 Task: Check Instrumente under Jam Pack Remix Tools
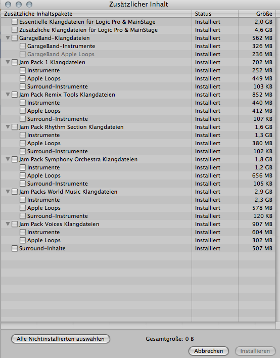(23, 103)
